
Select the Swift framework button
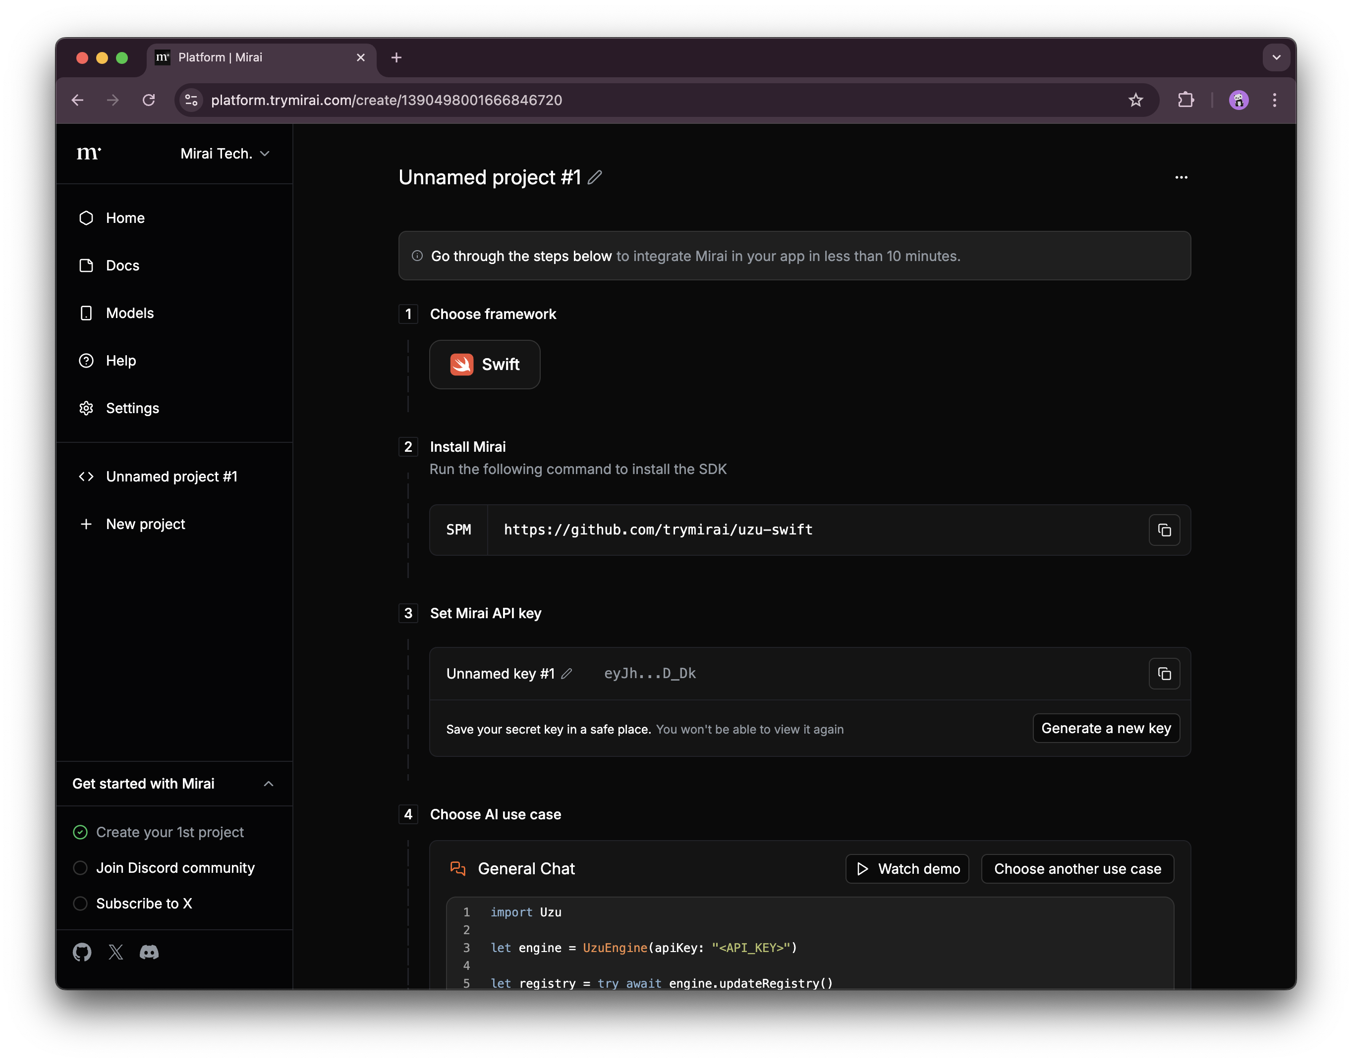[x=485, y=365]
